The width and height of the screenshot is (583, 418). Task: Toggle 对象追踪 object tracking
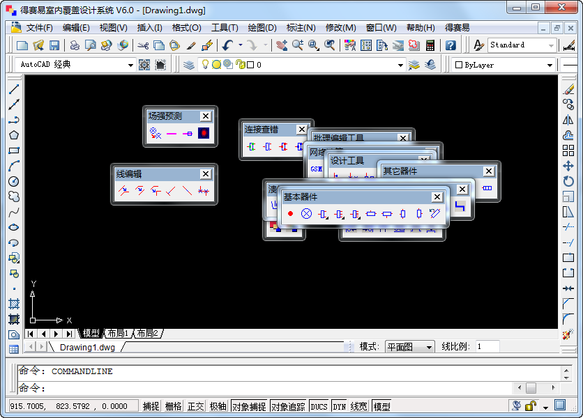click(x=288, y=406)
